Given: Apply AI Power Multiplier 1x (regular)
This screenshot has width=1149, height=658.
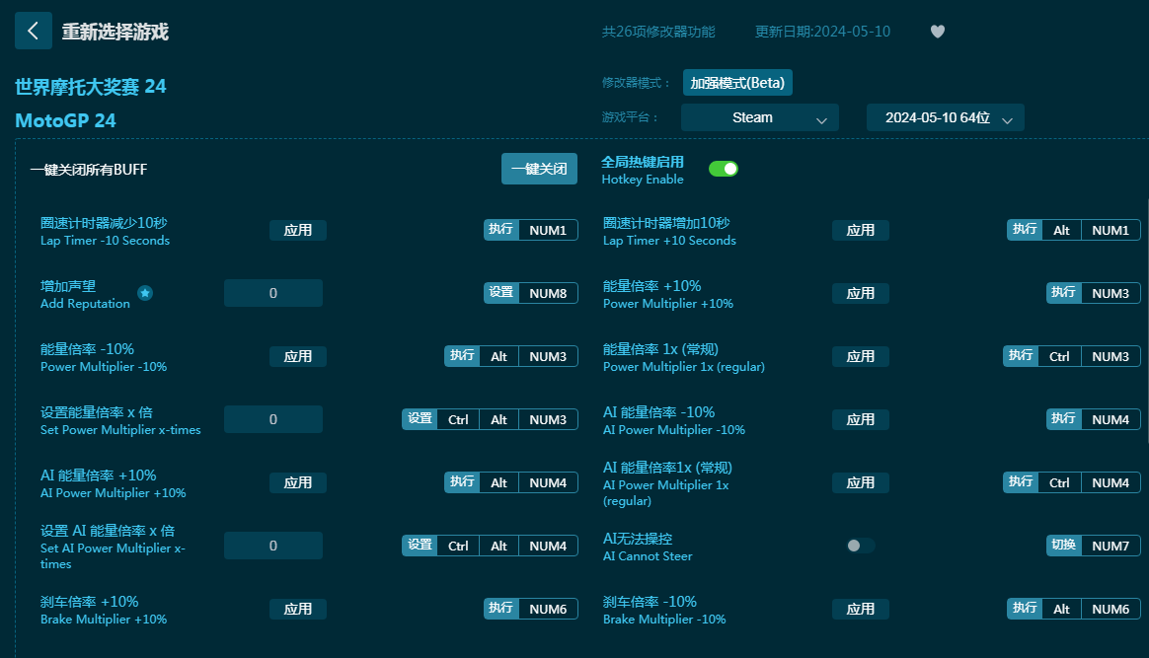Looking at the screenshot, I should click(861, 482).
